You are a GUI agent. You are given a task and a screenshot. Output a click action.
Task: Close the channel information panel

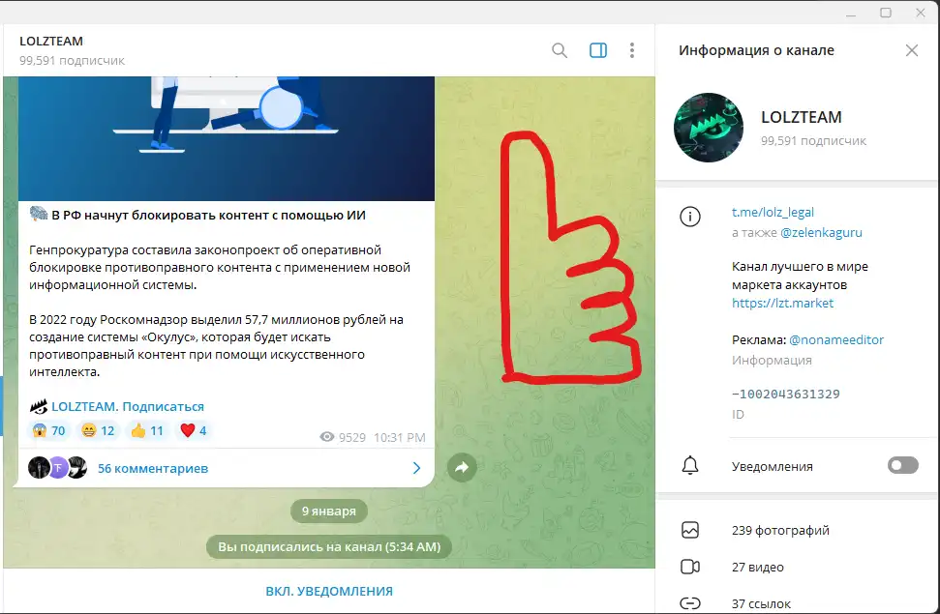pos(911,50)
